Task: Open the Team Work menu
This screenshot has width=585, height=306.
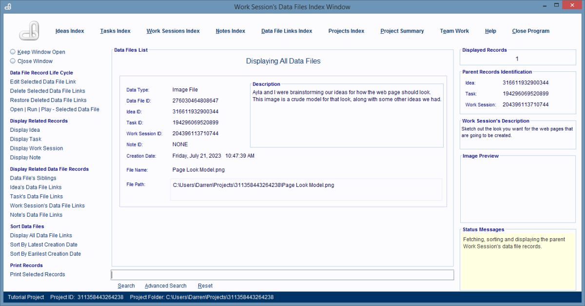Action: [454, 31]
